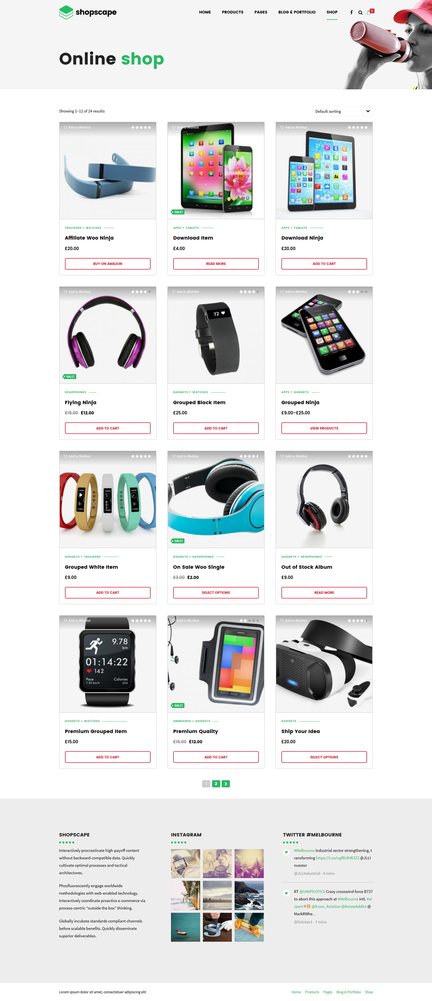This screenshot has height=1001, width=432.
Task: Open the Facebook icon in header
Action: click(x=351, y=12)
